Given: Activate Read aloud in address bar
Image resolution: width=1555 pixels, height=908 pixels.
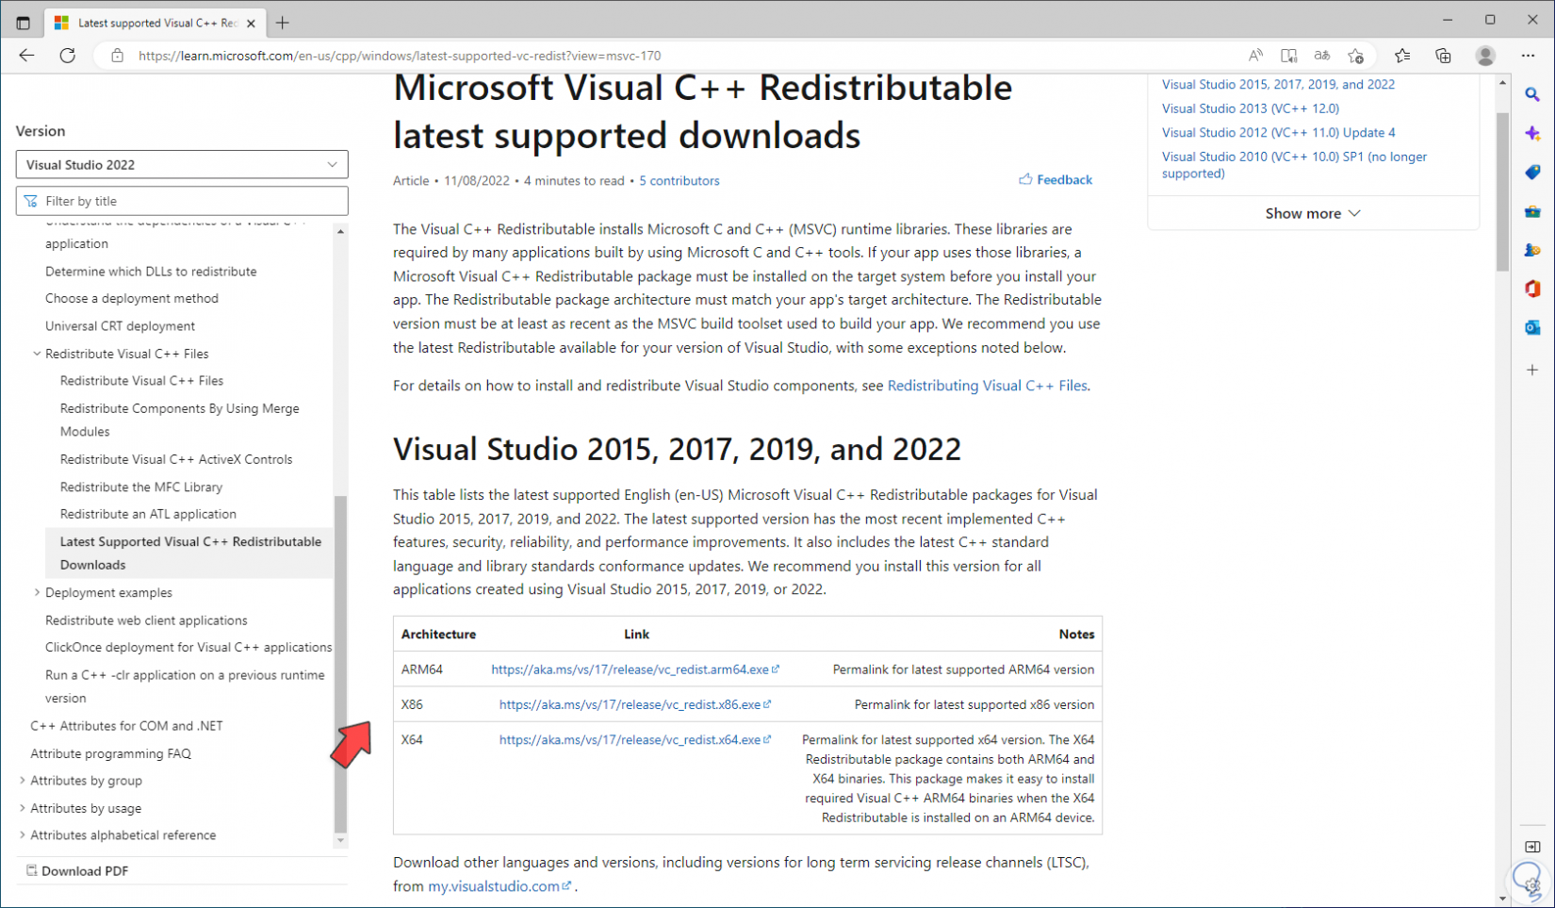Looking at the screenshot, I should 1255,56.
